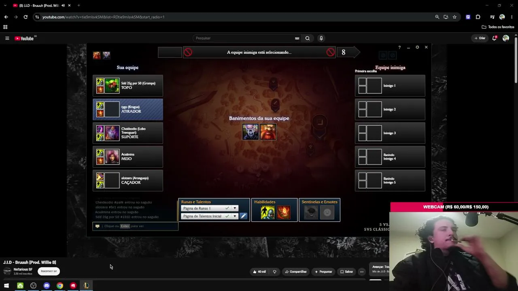This screenshot has height=291, width=518.
Task: Select the TOPO player row
Action: 128,86
